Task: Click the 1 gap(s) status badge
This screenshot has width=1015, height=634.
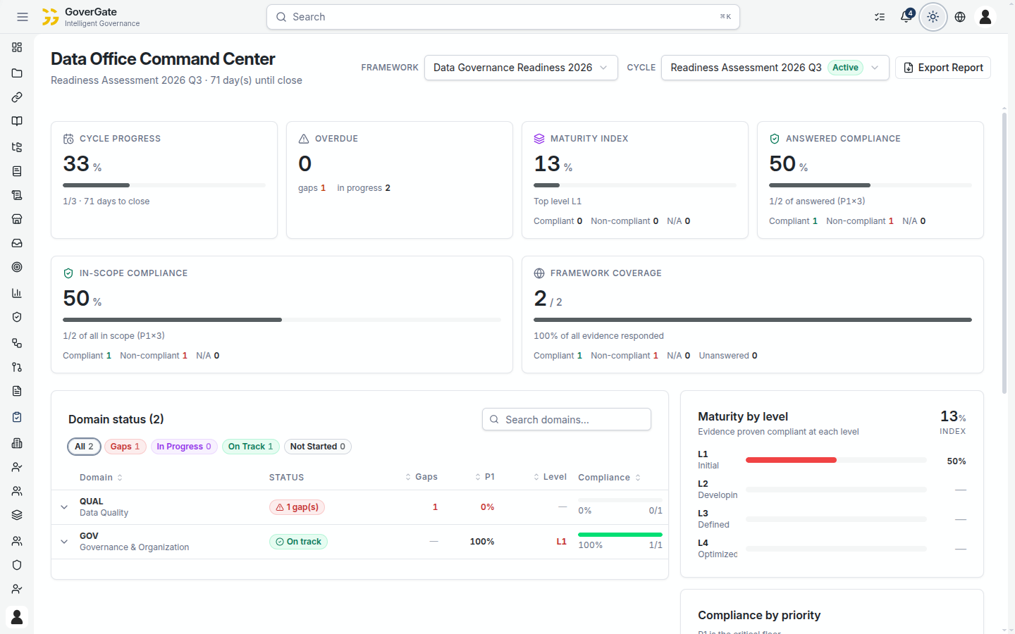Action: [297, 507]
